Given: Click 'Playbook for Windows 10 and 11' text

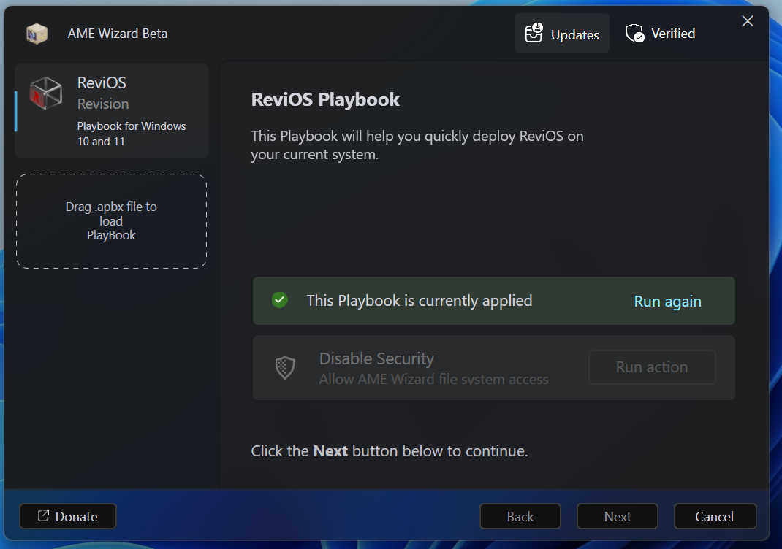Looking at the screenshot, I should [131, 134].
